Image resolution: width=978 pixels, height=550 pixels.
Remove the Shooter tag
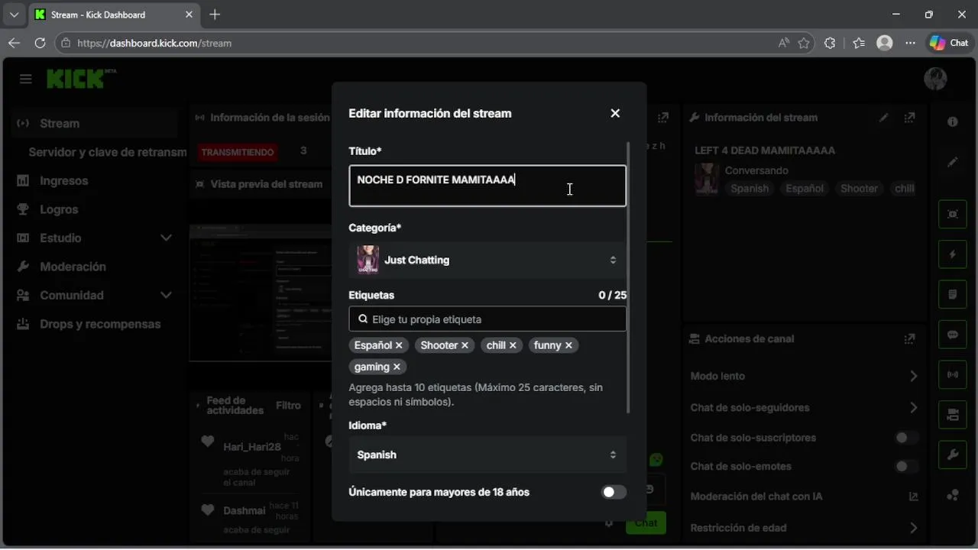465,345
